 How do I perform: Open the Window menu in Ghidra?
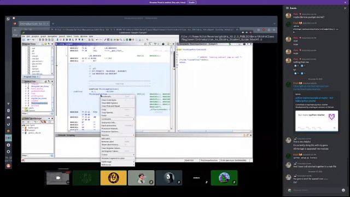point(84,36)
